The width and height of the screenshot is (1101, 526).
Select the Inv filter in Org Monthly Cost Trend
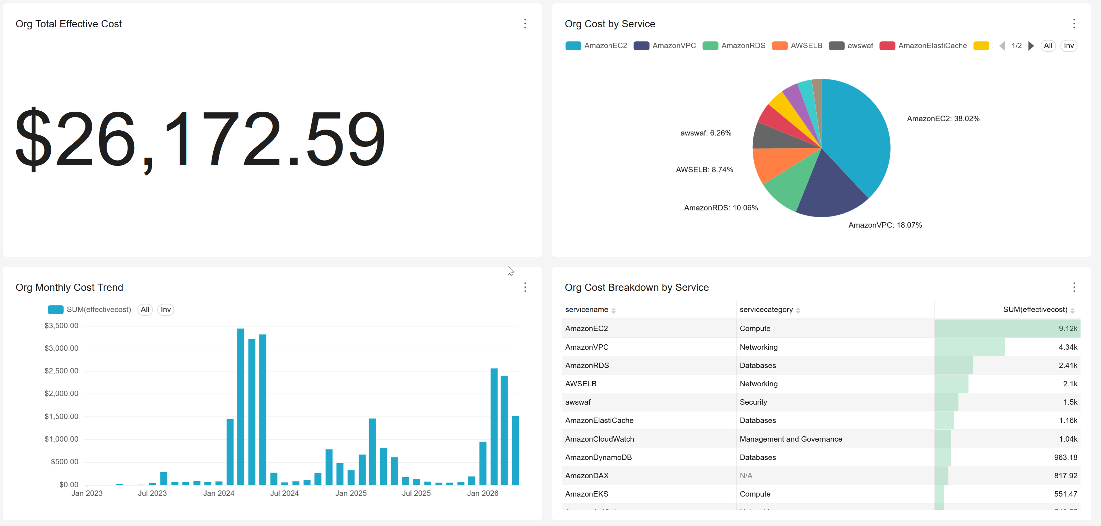[166, 309]
